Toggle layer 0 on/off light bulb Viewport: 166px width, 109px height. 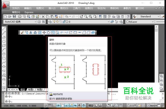pyautogui.click(x=54, y=22)
